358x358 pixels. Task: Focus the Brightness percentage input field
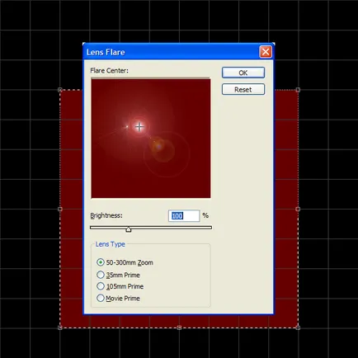point(184,216)
